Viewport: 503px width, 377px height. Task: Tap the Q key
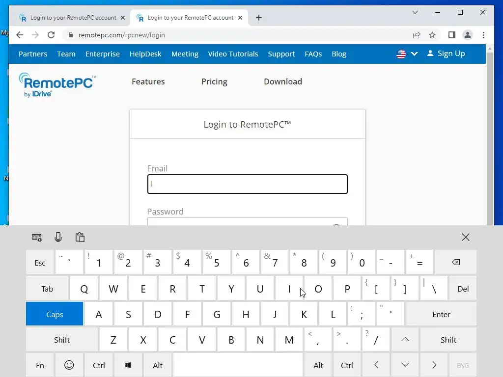pyautogui.click(x=84, y=288)
